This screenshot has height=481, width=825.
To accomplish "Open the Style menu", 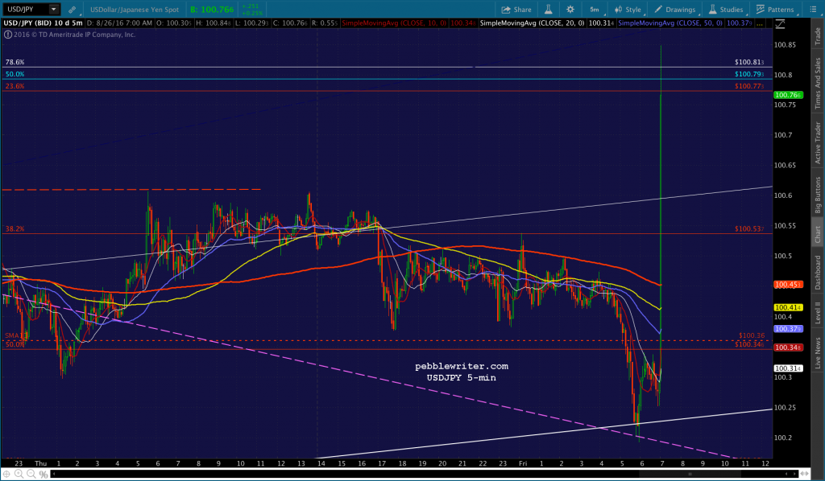I will 628,10.
